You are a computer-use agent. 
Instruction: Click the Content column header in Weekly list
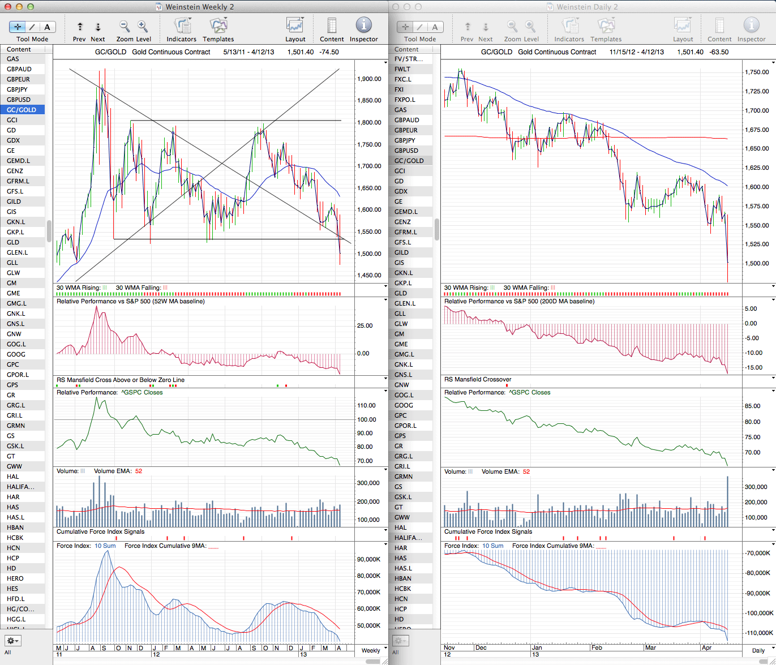[x=19, y=49]
